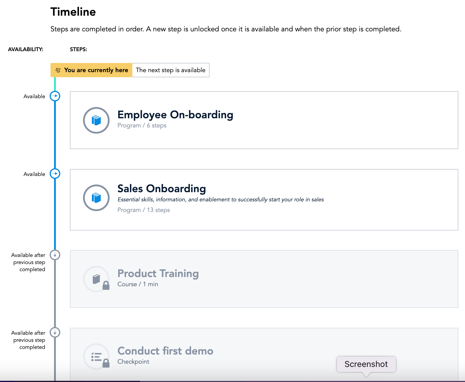Click The next step is available label
This screenshot has width=465, height=382.
pos(170,70)
